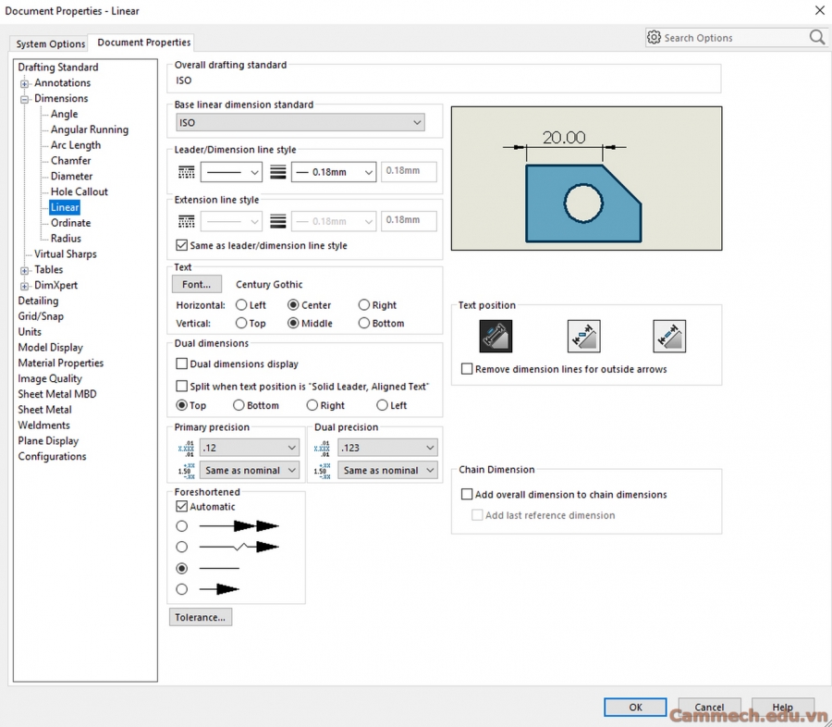832x727 pixels.
Task: Set vertical text alignment to Top
Action: click(x=241, y=323)
